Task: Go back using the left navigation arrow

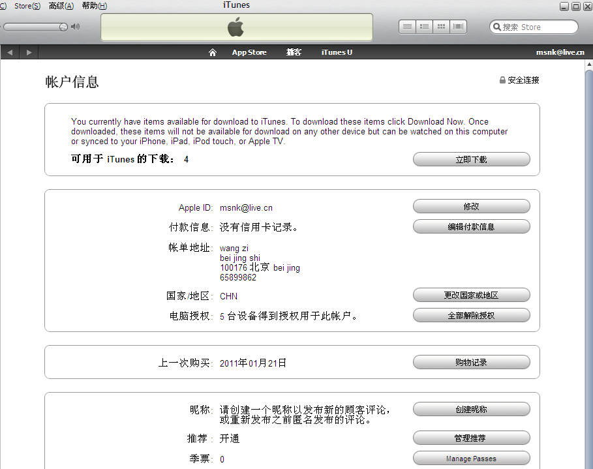Action: coord(9,52)
